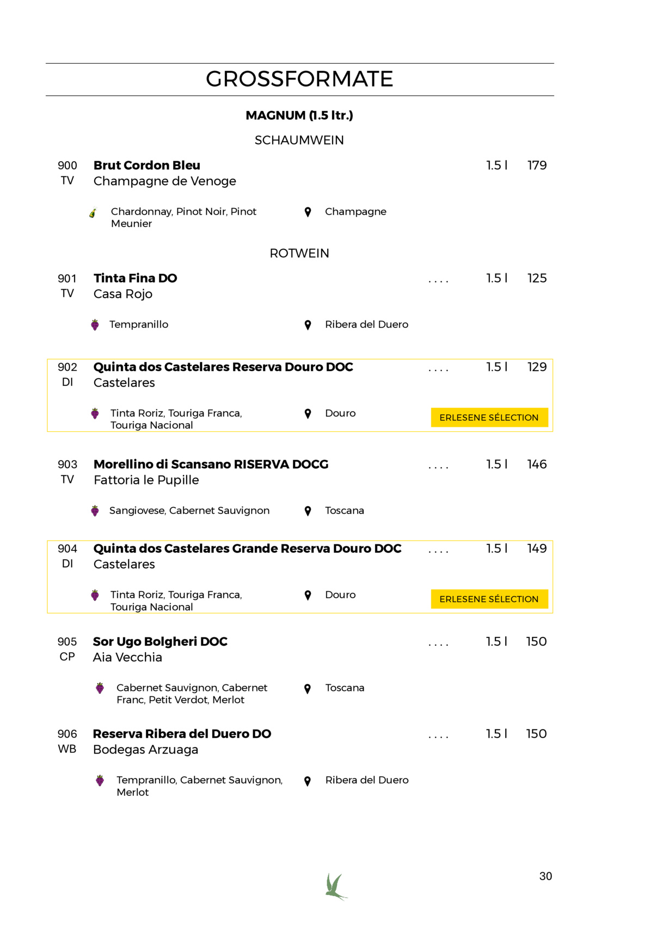663x938 pixels.
Task: Click the page number 30
Action: point(545,876)
